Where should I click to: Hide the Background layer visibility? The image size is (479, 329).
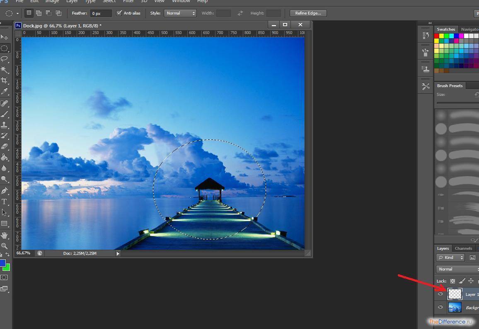point(440,307)
